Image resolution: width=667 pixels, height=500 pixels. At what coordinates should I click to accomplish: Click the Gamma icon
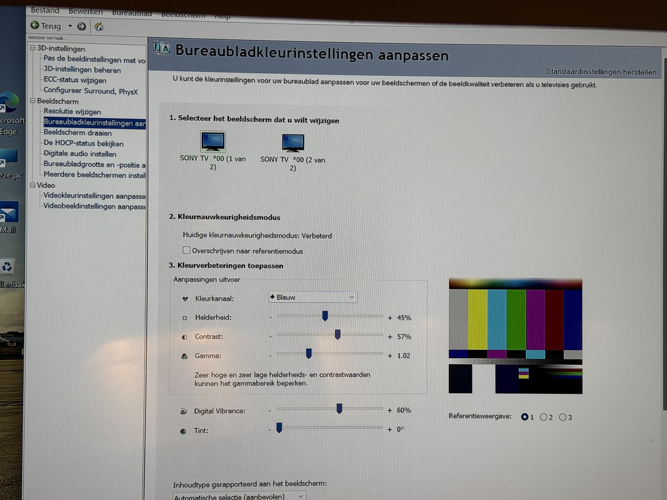pyautogui.click(x=184, y=356)
